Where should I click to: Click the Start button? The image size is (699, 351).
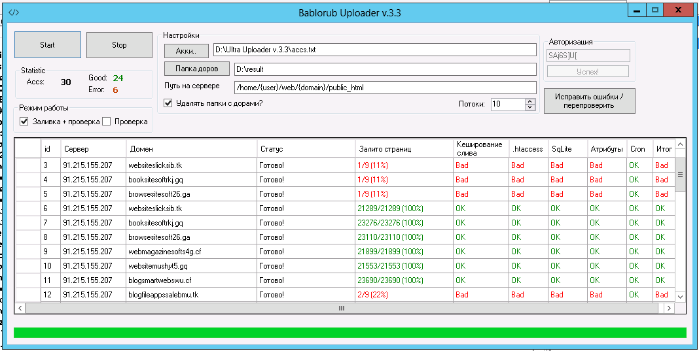48,45
